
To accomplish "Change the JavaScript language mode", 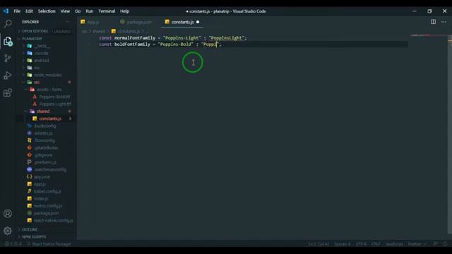I will coord(394,244).
